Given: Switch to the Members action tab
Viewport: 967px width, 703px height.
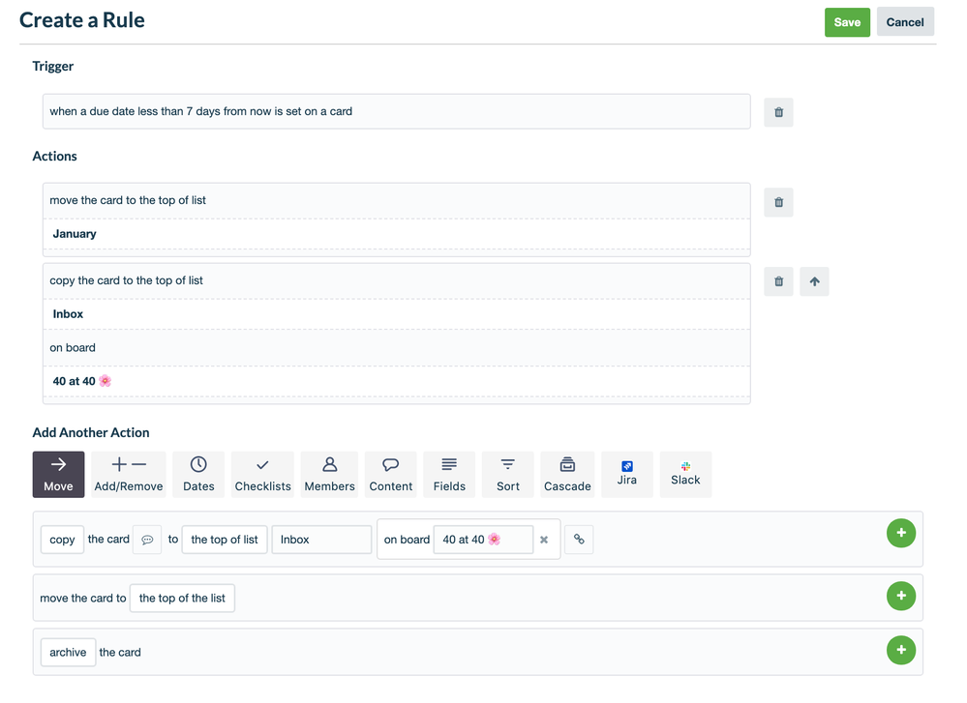Looking at the screenshot, I should 329,475.
